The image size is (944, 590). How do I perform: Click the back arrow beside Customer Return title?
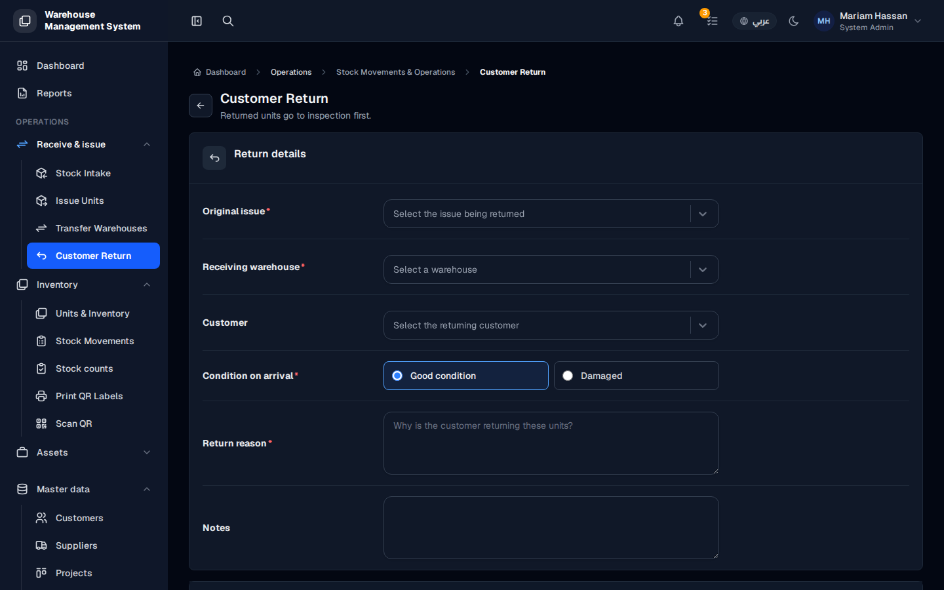pyautogui.click(x=201, y=106)
